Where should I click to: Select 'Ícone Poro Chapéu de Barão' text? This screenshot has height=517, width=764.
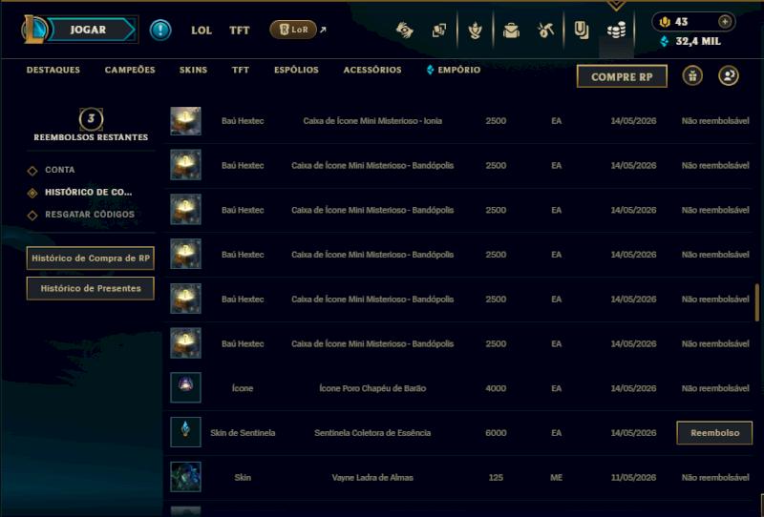tap(372, 388)
